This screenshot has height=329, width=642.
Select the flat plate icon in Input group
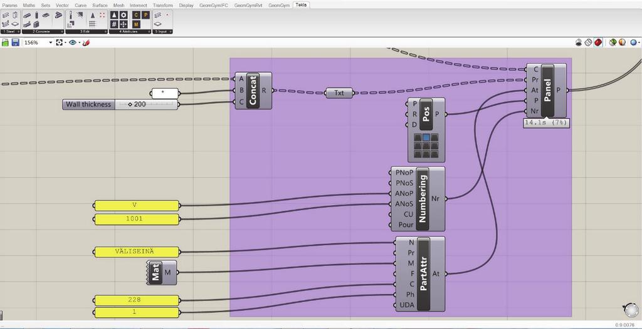pos(157,24)
